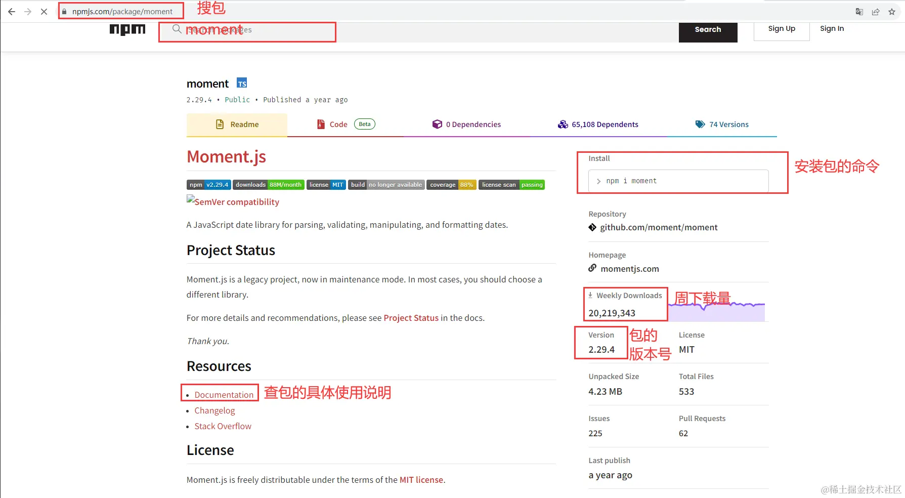The width and height of the screenshot is (905, 498).
Task: Click the install command chevron icon
Action: click(598, 181)
